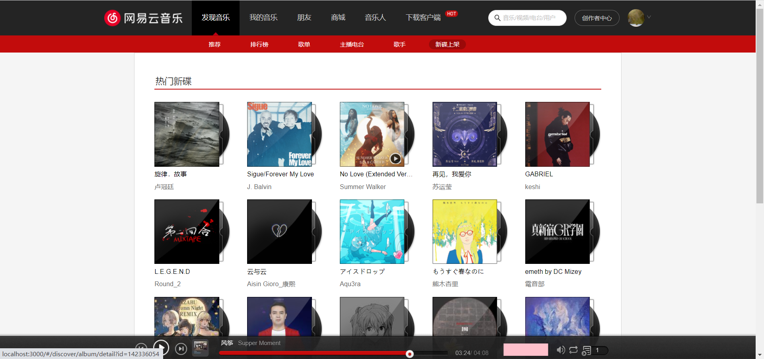Skip to the next track
Screen dimensions: 764x359
click(x=181, y=348)
